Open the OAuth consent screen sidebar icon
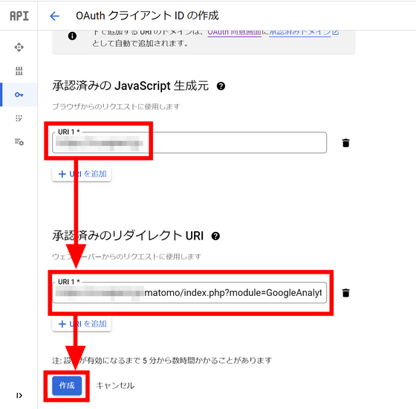Screen dimensions: 416x409 (19, 118)
